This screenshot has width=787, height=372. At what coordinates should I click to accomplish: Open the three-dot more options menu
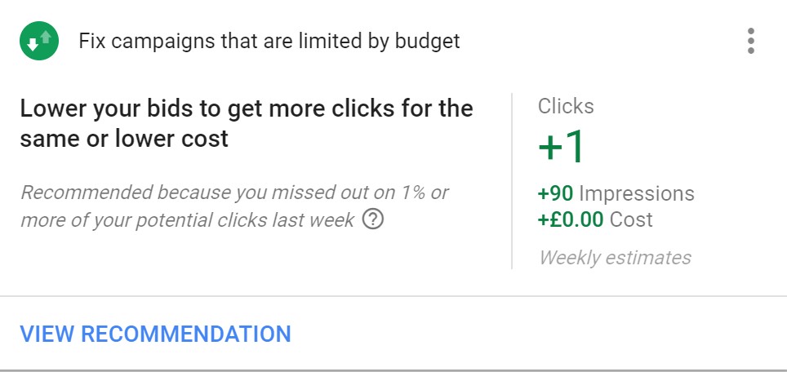coord(750,41)
